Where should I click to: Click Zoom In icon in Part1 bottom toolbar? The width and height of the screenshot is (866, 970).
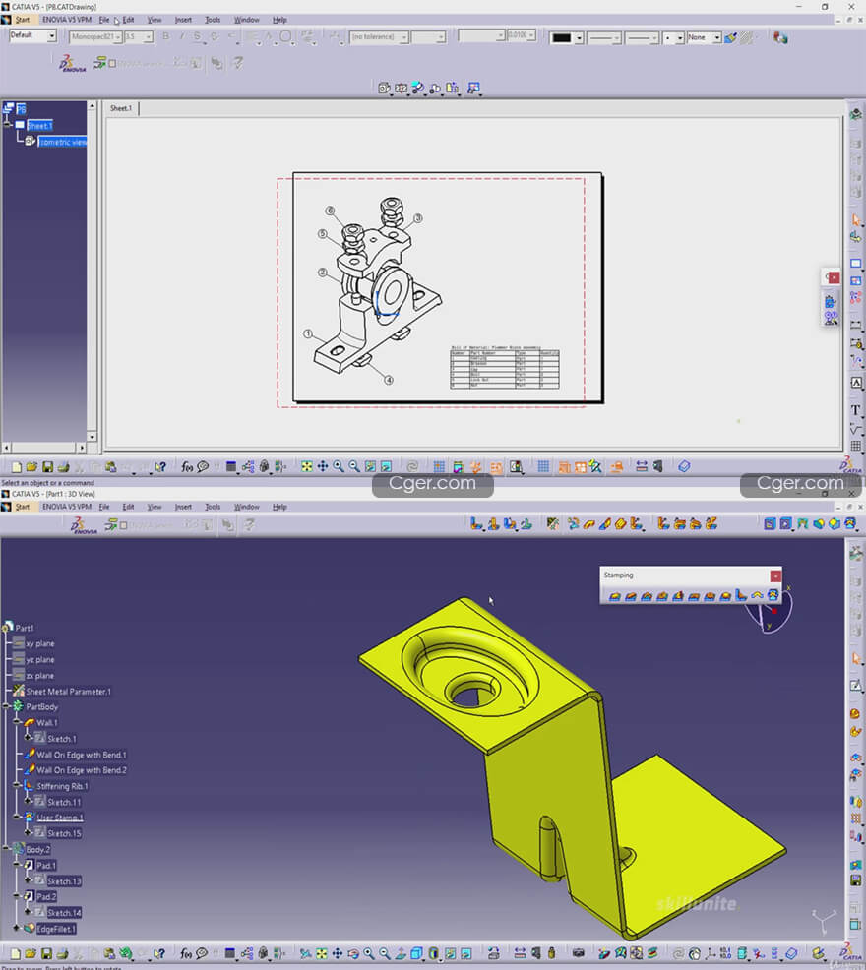[369, 953]
